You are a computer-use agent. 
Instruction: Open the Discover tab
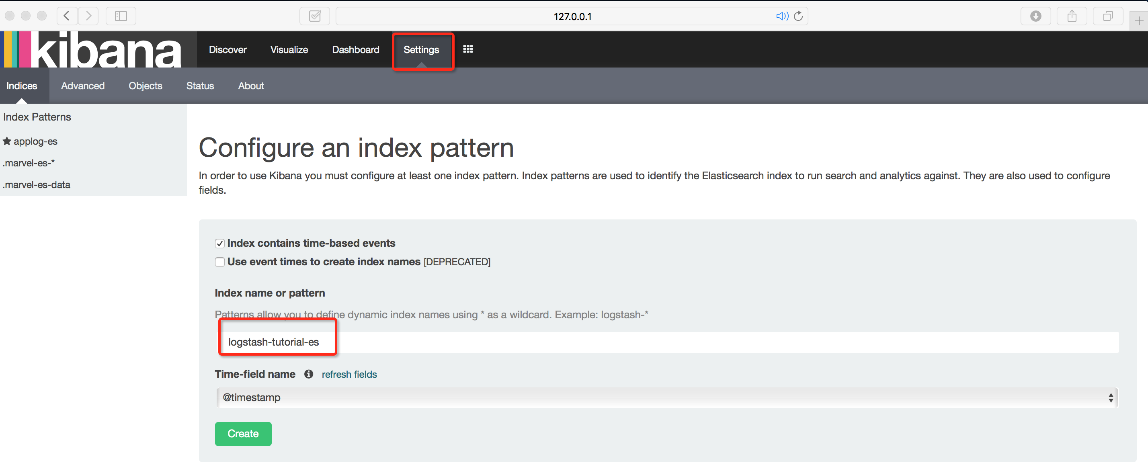click(228, 49)
